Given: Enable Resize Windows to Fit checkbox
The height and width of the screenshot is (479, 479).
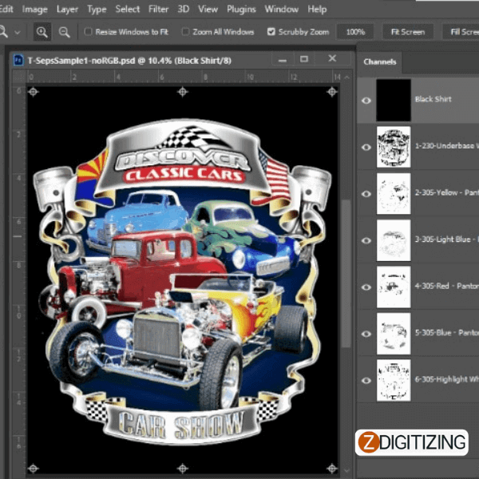Looking at the screenshot, I should point(88,32).
